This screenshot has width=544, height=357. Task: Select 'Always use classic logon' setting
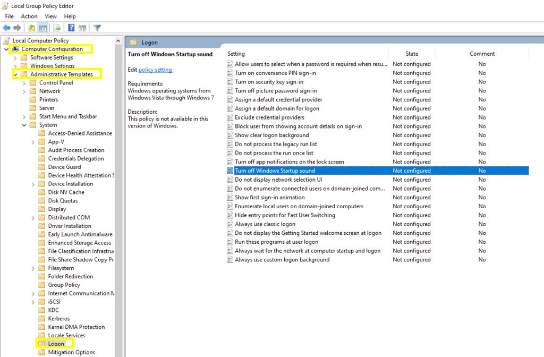pos(265,224)
